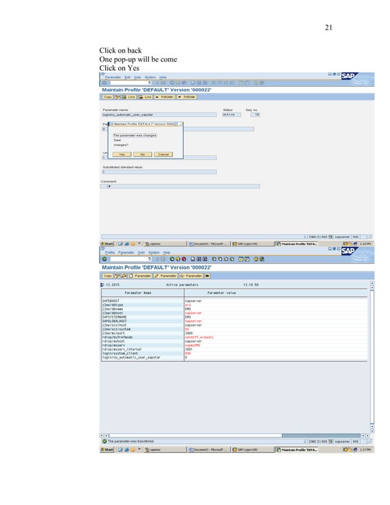The image size is (390, 505).
Task: Click the double-arrow icon right of Display Parameter
Action: (207, 276)
